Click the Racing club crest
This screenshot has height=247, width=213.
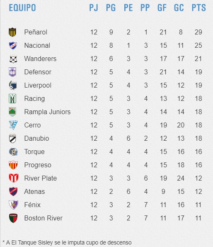[12, 99]
